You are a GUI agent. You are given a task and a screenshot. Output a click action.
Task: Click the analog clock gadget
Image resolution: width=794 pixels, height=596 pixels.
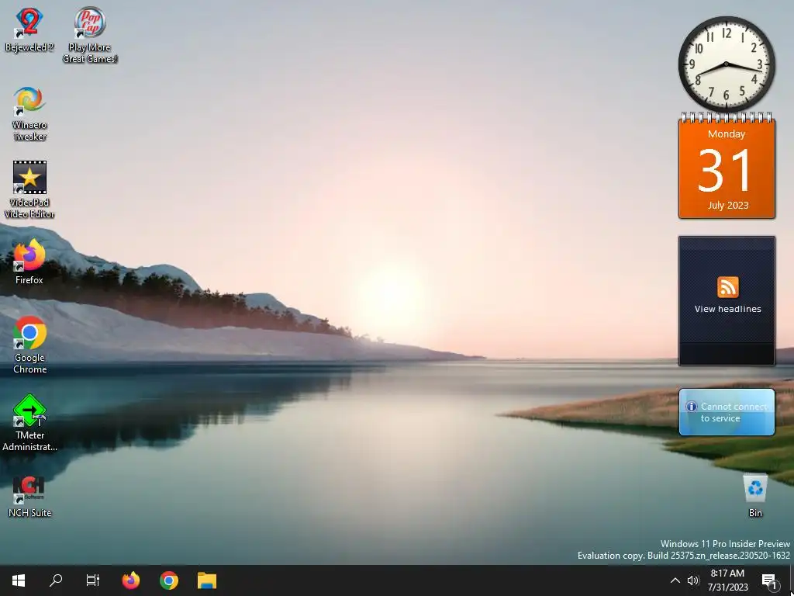pos(726,64)
